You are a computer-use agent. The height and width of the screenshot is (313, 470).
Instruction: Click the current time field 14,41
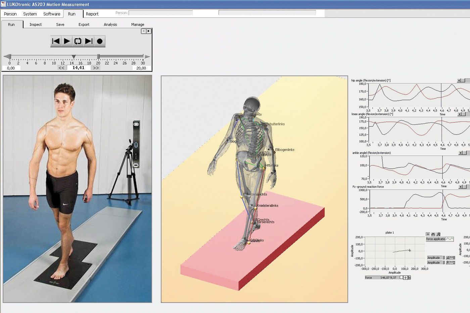pyautogui.click(x=79, y=68)
